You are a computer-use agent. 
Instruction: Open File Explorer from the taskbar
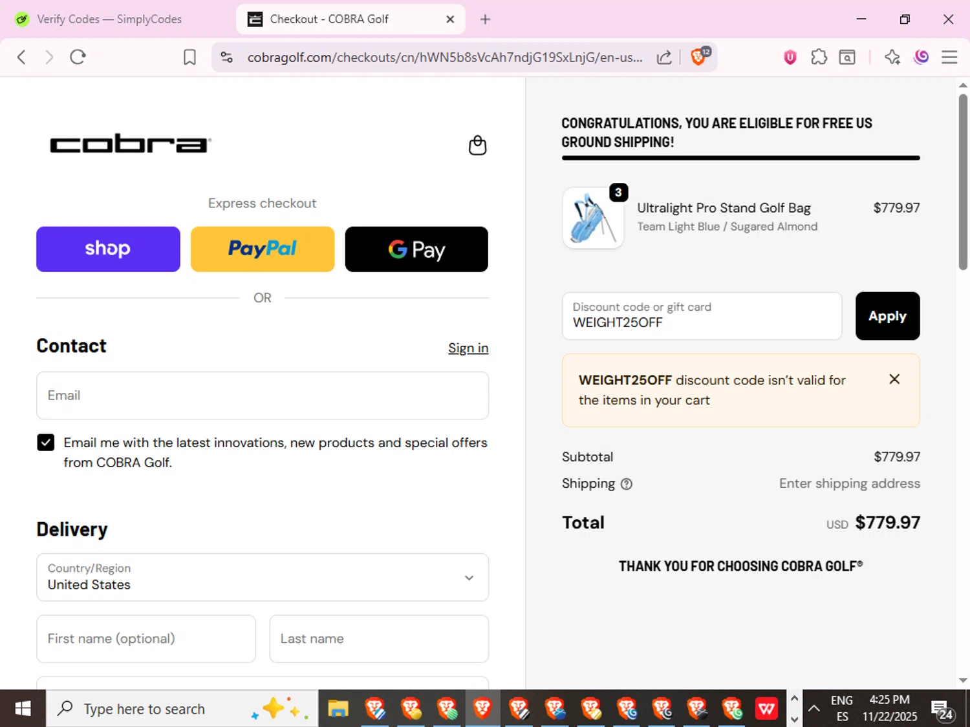click(x=338, y=709)
